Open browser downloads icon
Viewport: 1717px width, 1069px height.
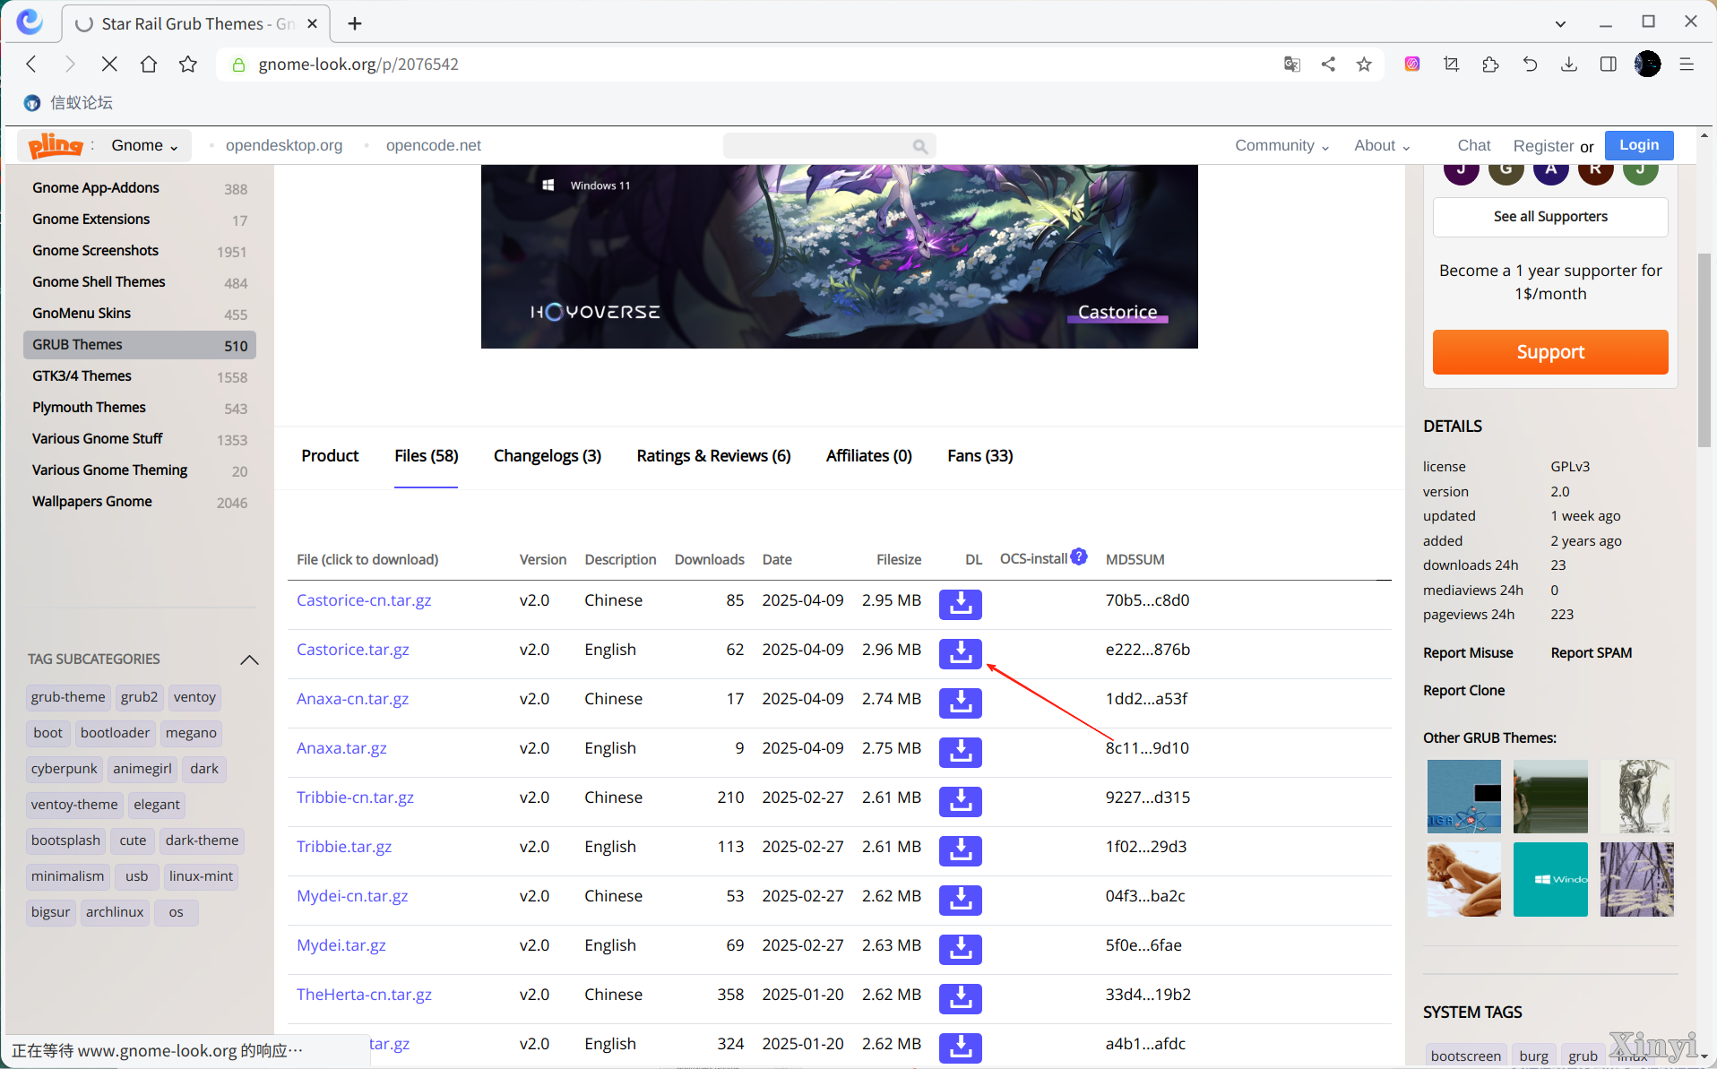point(1569,64)
